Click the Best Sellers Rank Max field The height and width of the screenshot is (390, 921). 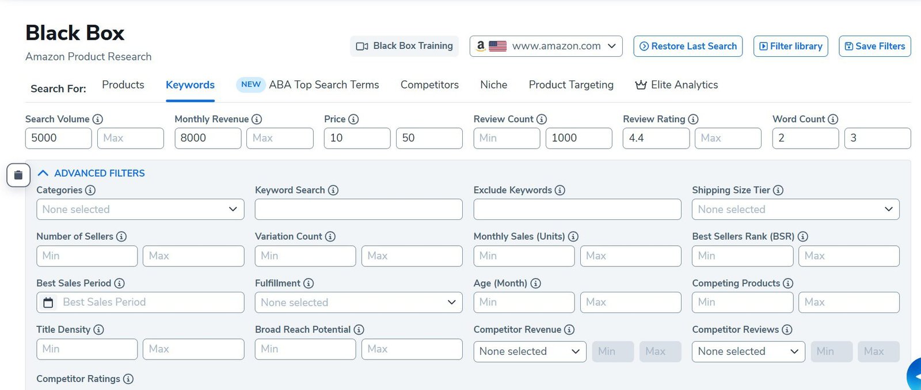pyautogui.click(x=849, y=256)
